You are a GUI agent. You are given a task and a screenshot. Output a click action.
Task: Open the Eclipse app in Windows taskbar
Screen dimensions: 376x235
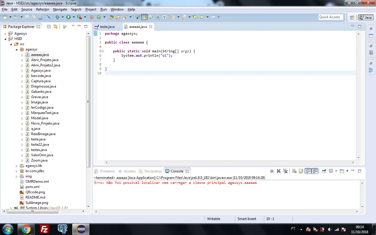click(x=81, y=229)
